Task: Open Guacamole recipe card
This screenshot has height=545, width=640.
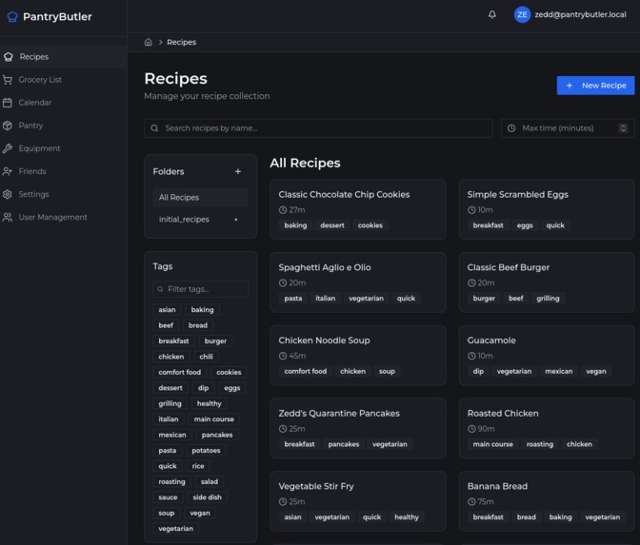Action: (547, 356)
